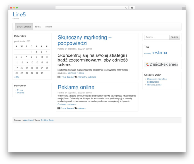
Task: Click the browser downloads circle icon
Action: 132,8
